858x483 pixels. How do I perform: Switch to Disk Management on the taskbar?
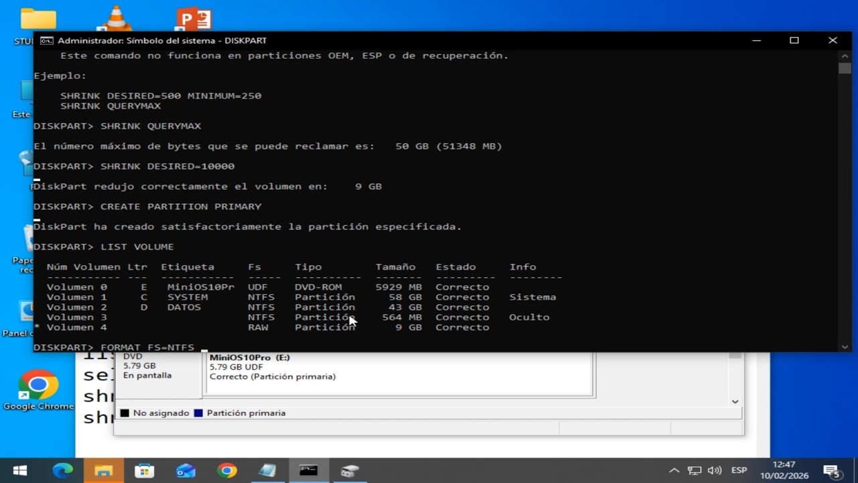(350, 471)
